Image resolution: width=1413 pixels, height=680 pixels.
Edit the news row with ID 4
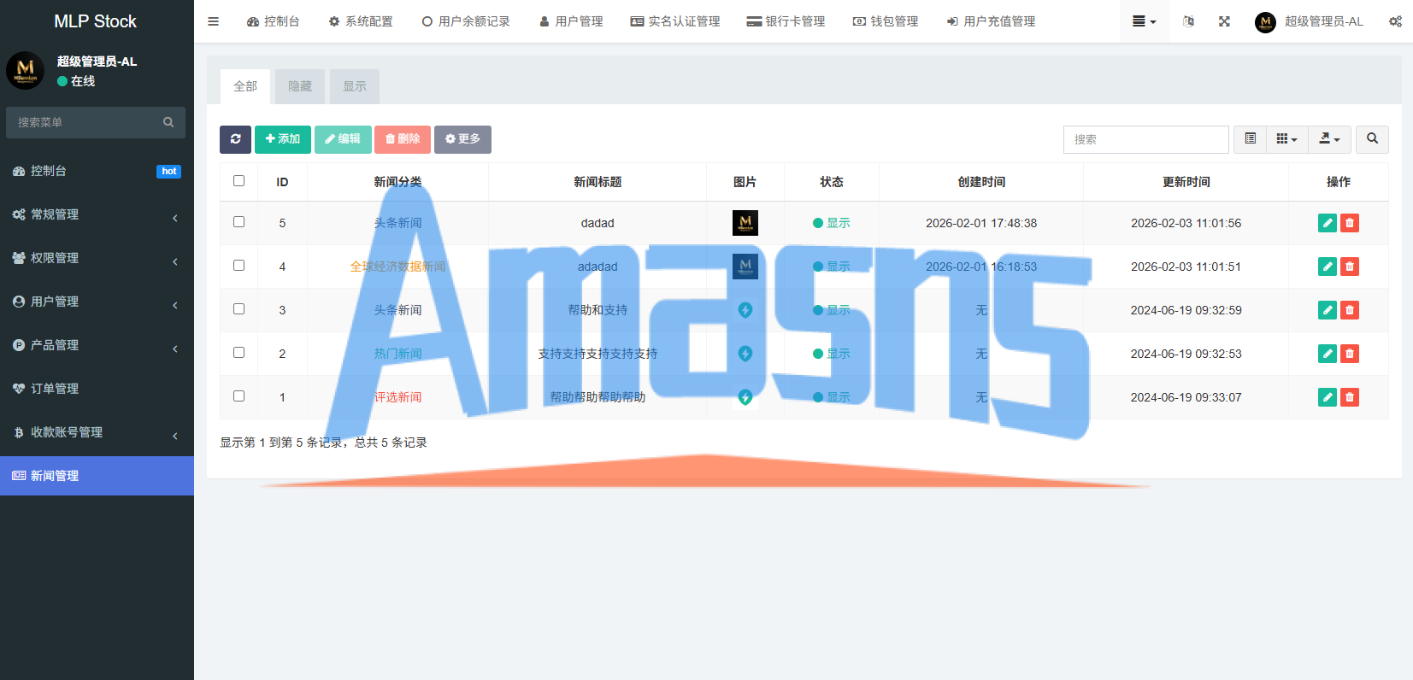coord(1328,267)
